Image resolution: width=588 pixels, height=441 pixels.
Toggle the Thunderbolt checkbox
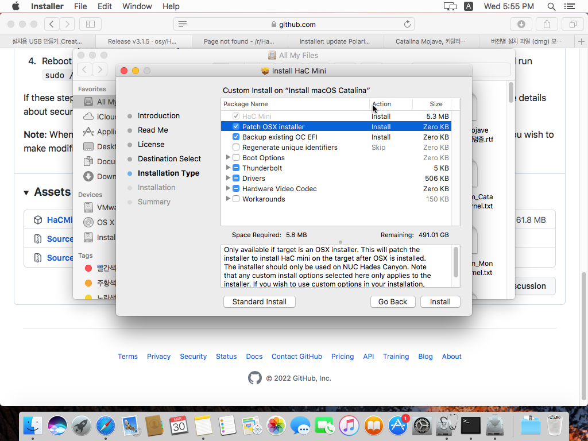click(x=236, y=168)
